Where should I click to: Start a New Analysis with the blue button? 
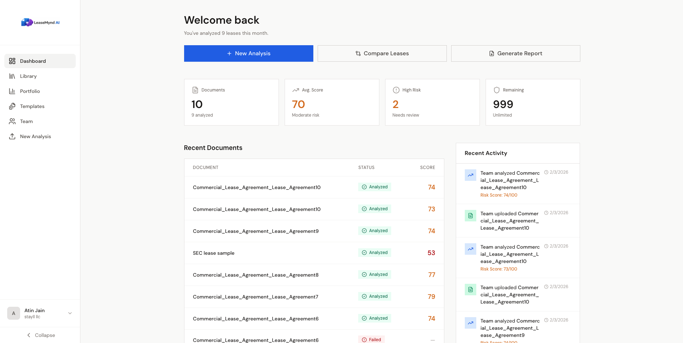click(x=248, y=53)
